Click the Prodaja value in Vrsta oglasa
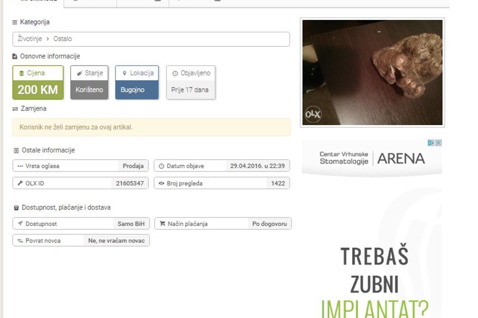This screenshot has height=318, width=478. (133, 166)
